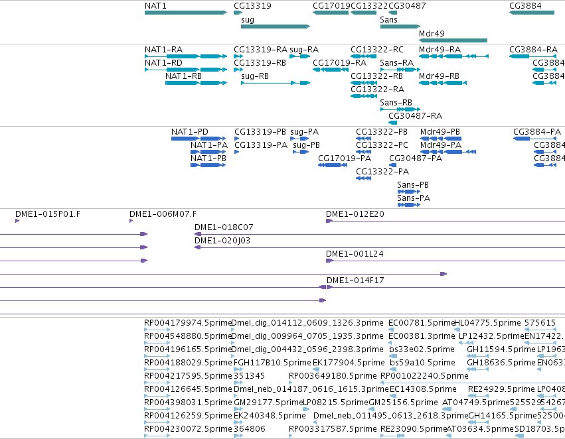This screenshot has width=565, height=439.
Task: Click the CG17019 gene glyph
Action: [331, 13]
